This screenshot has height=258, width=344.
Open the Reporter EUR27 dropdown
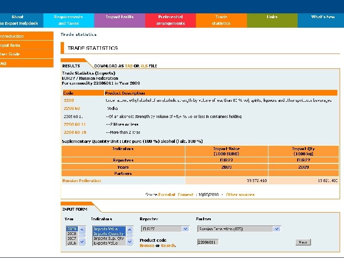click(165, 229)
